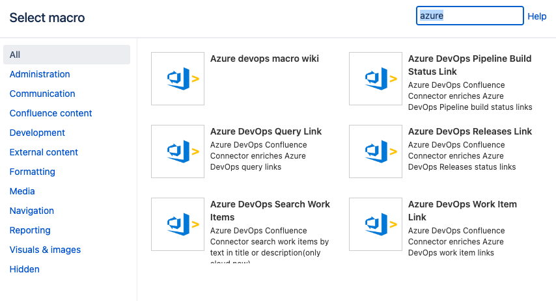
Task: Show the Visuals & images category
Action: click(x=45, y=250)
